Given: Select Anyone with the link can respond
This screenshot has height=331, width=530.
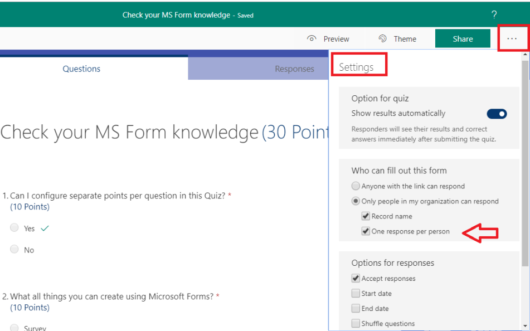Looking at the screenshot, I should pyautogui.click(x=356, y=186).
